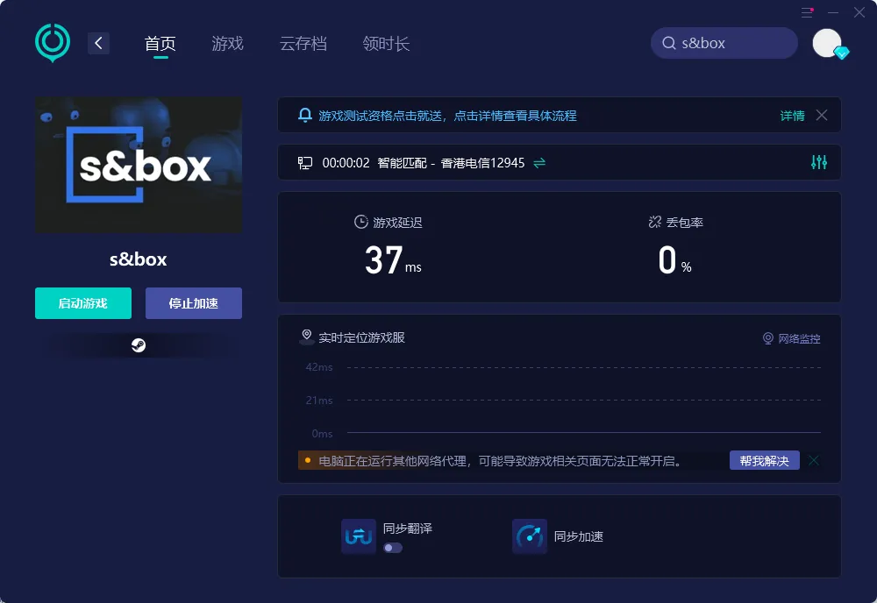Close the accelerator window
The width and height of the screenshot is (877, 603).
tap(859, 12)
